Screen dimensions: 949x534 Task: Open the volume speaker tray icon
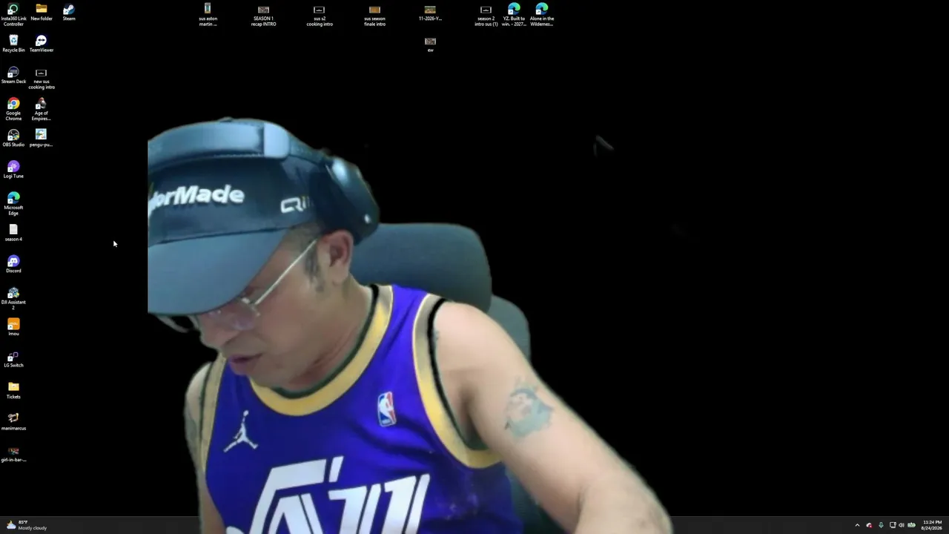(902, 525)
